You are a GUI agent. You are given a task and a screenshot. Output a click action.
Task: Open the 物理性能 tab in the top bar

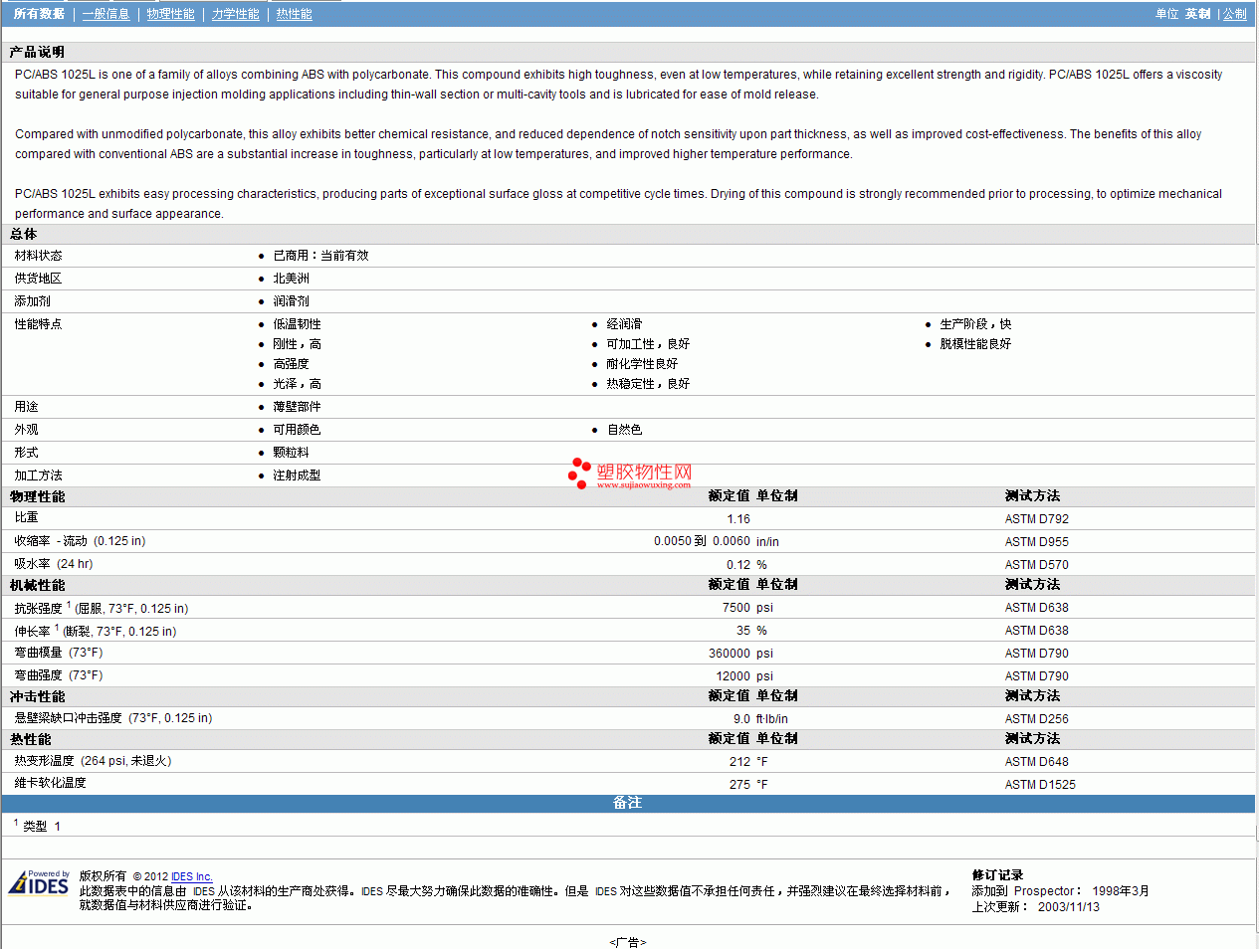pyautogui.click(x=170, y=14)
